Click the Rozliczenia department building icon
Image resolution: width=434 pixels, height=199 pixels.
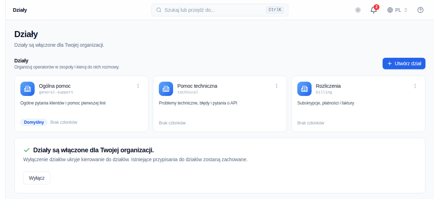click(x=304, y=89)
